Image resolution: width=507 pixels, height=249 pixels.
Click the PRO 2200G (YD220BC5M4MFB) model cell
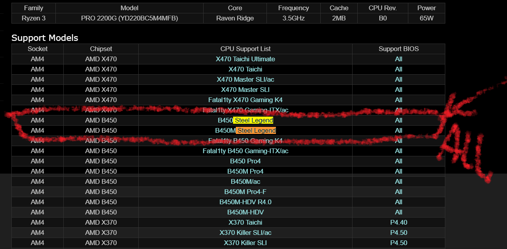pyautogui.click(x=129, y=18)
